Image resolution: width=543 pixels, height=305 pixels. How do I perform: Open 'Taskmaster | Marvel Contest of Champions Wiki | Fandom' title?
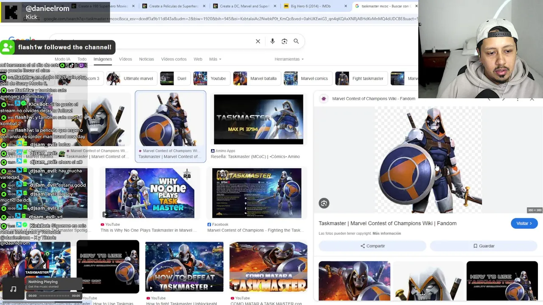tap(387, 223)
